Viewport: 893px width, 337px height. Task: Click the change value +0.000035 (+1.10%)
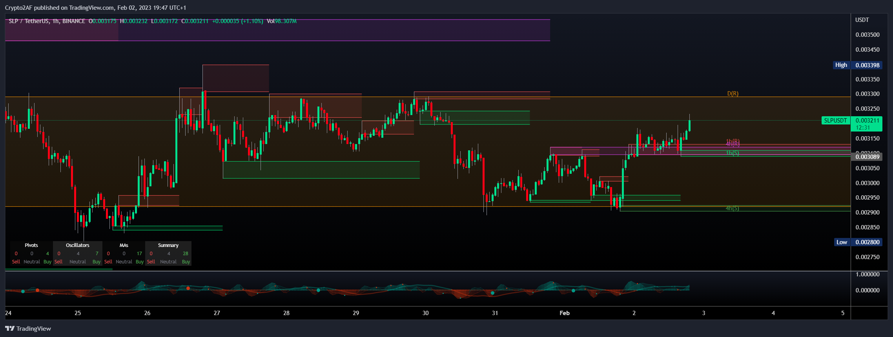coord(237,21)
